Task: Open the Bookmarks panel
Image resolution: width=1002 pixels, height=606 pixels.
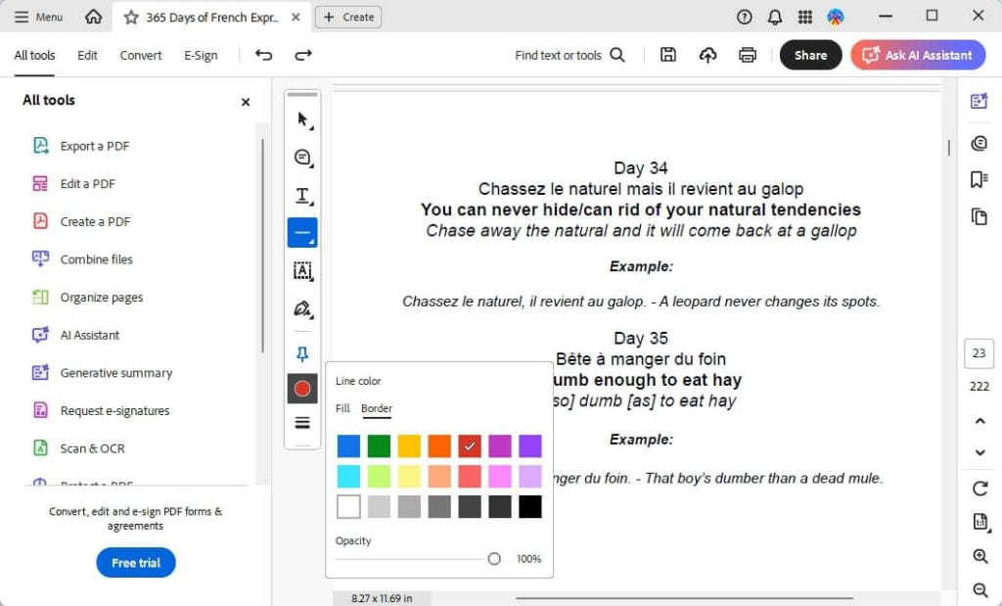Action: 979,179
